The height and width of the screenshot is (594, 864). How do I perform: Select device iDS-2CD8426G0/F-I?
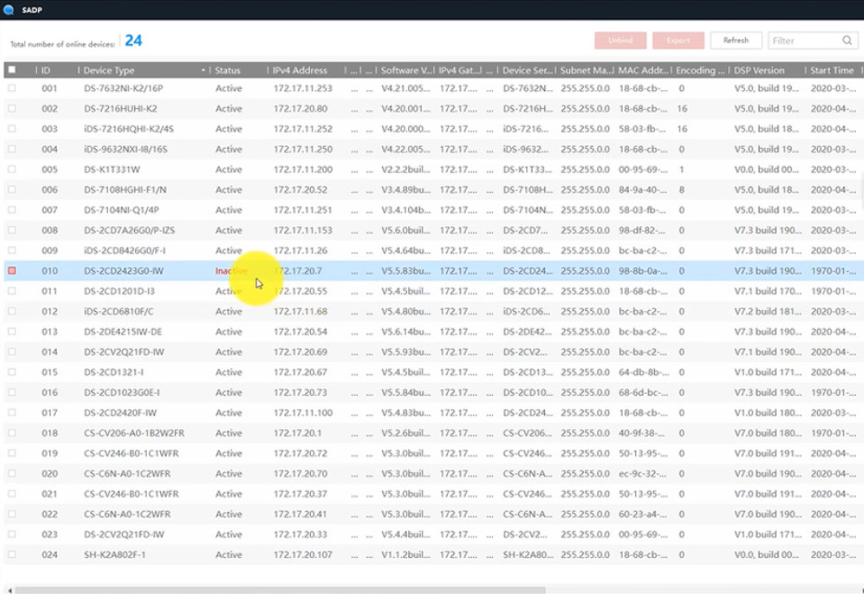pos(124,251)
